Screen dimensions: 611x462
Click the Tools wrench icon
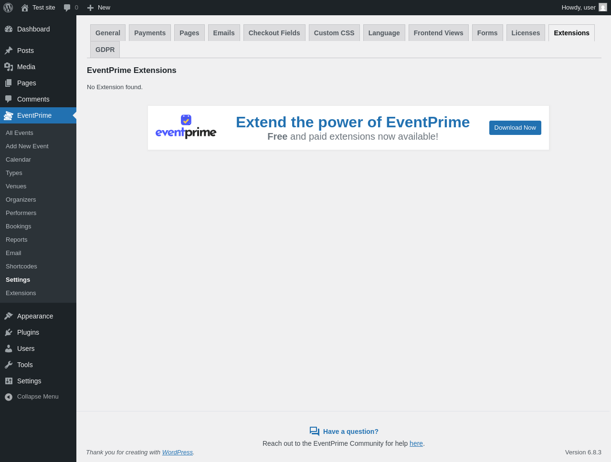click(x=9, y=365)
